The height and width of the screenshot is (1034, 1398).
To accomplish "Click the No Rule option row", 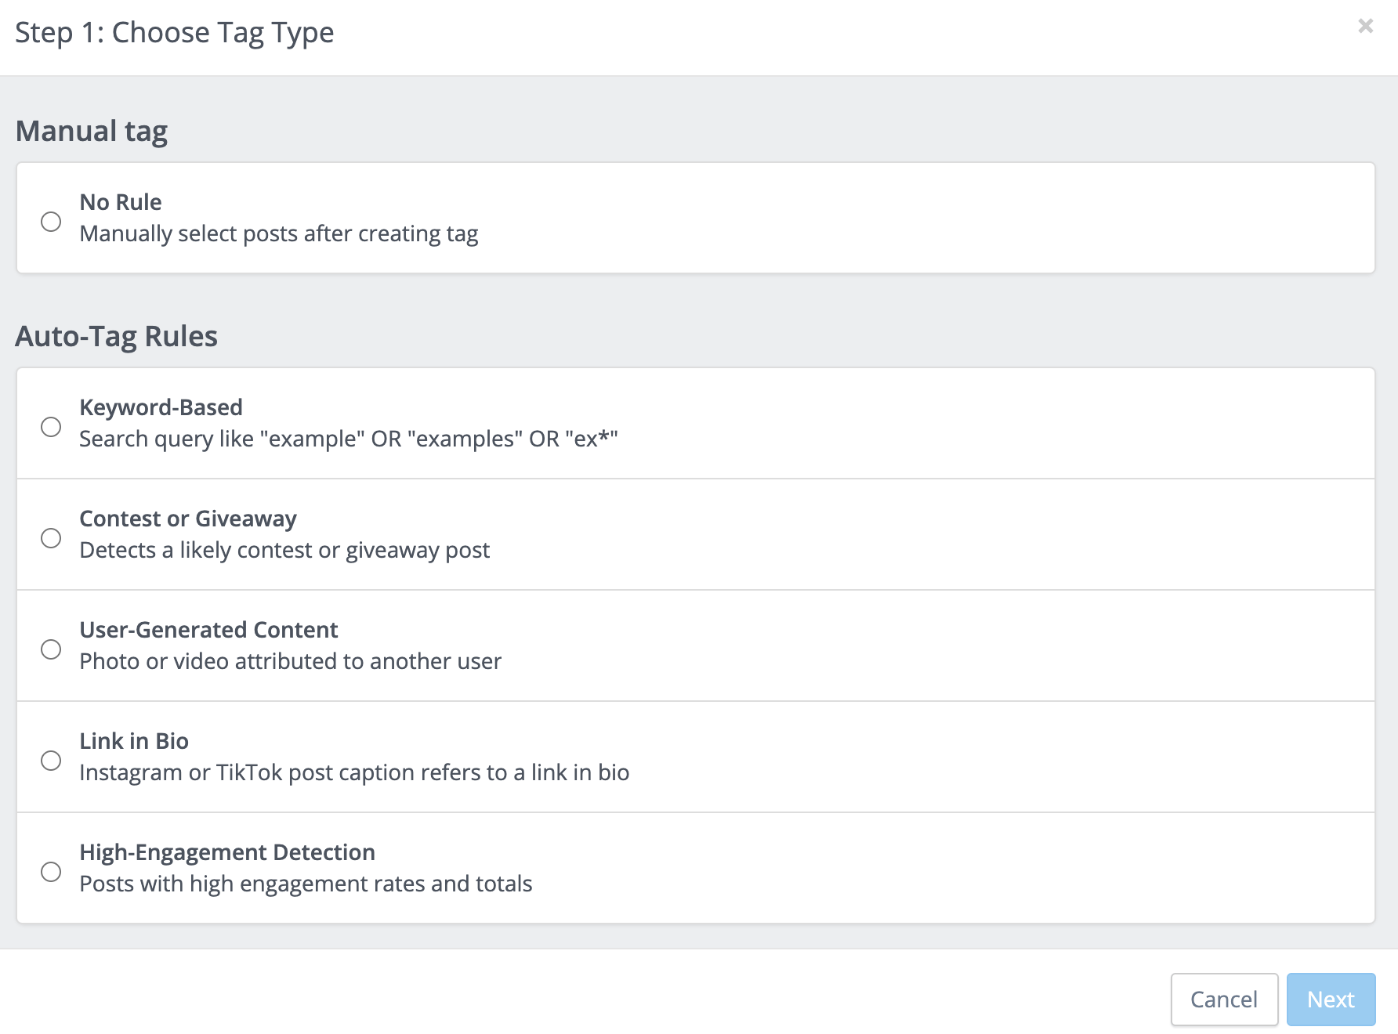I will (697, 218).
